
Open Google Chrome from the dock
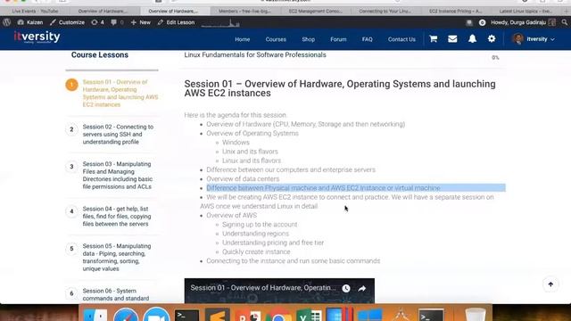coord(278,316)
